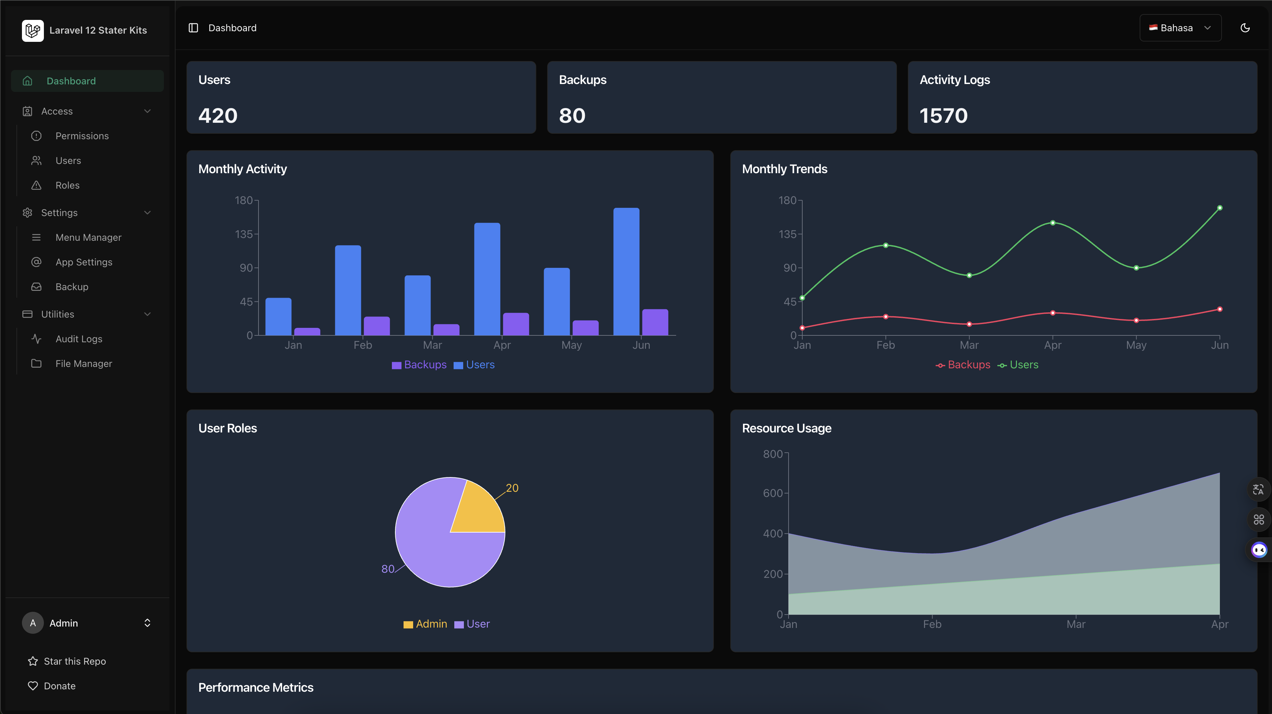
Task: Open Menu Manager from Settings
Action: point(88,237)
